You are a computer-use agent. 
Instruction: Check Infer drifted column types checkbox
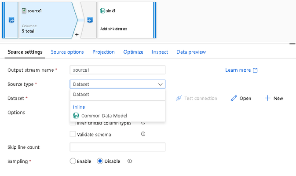[x=73, y=123]
